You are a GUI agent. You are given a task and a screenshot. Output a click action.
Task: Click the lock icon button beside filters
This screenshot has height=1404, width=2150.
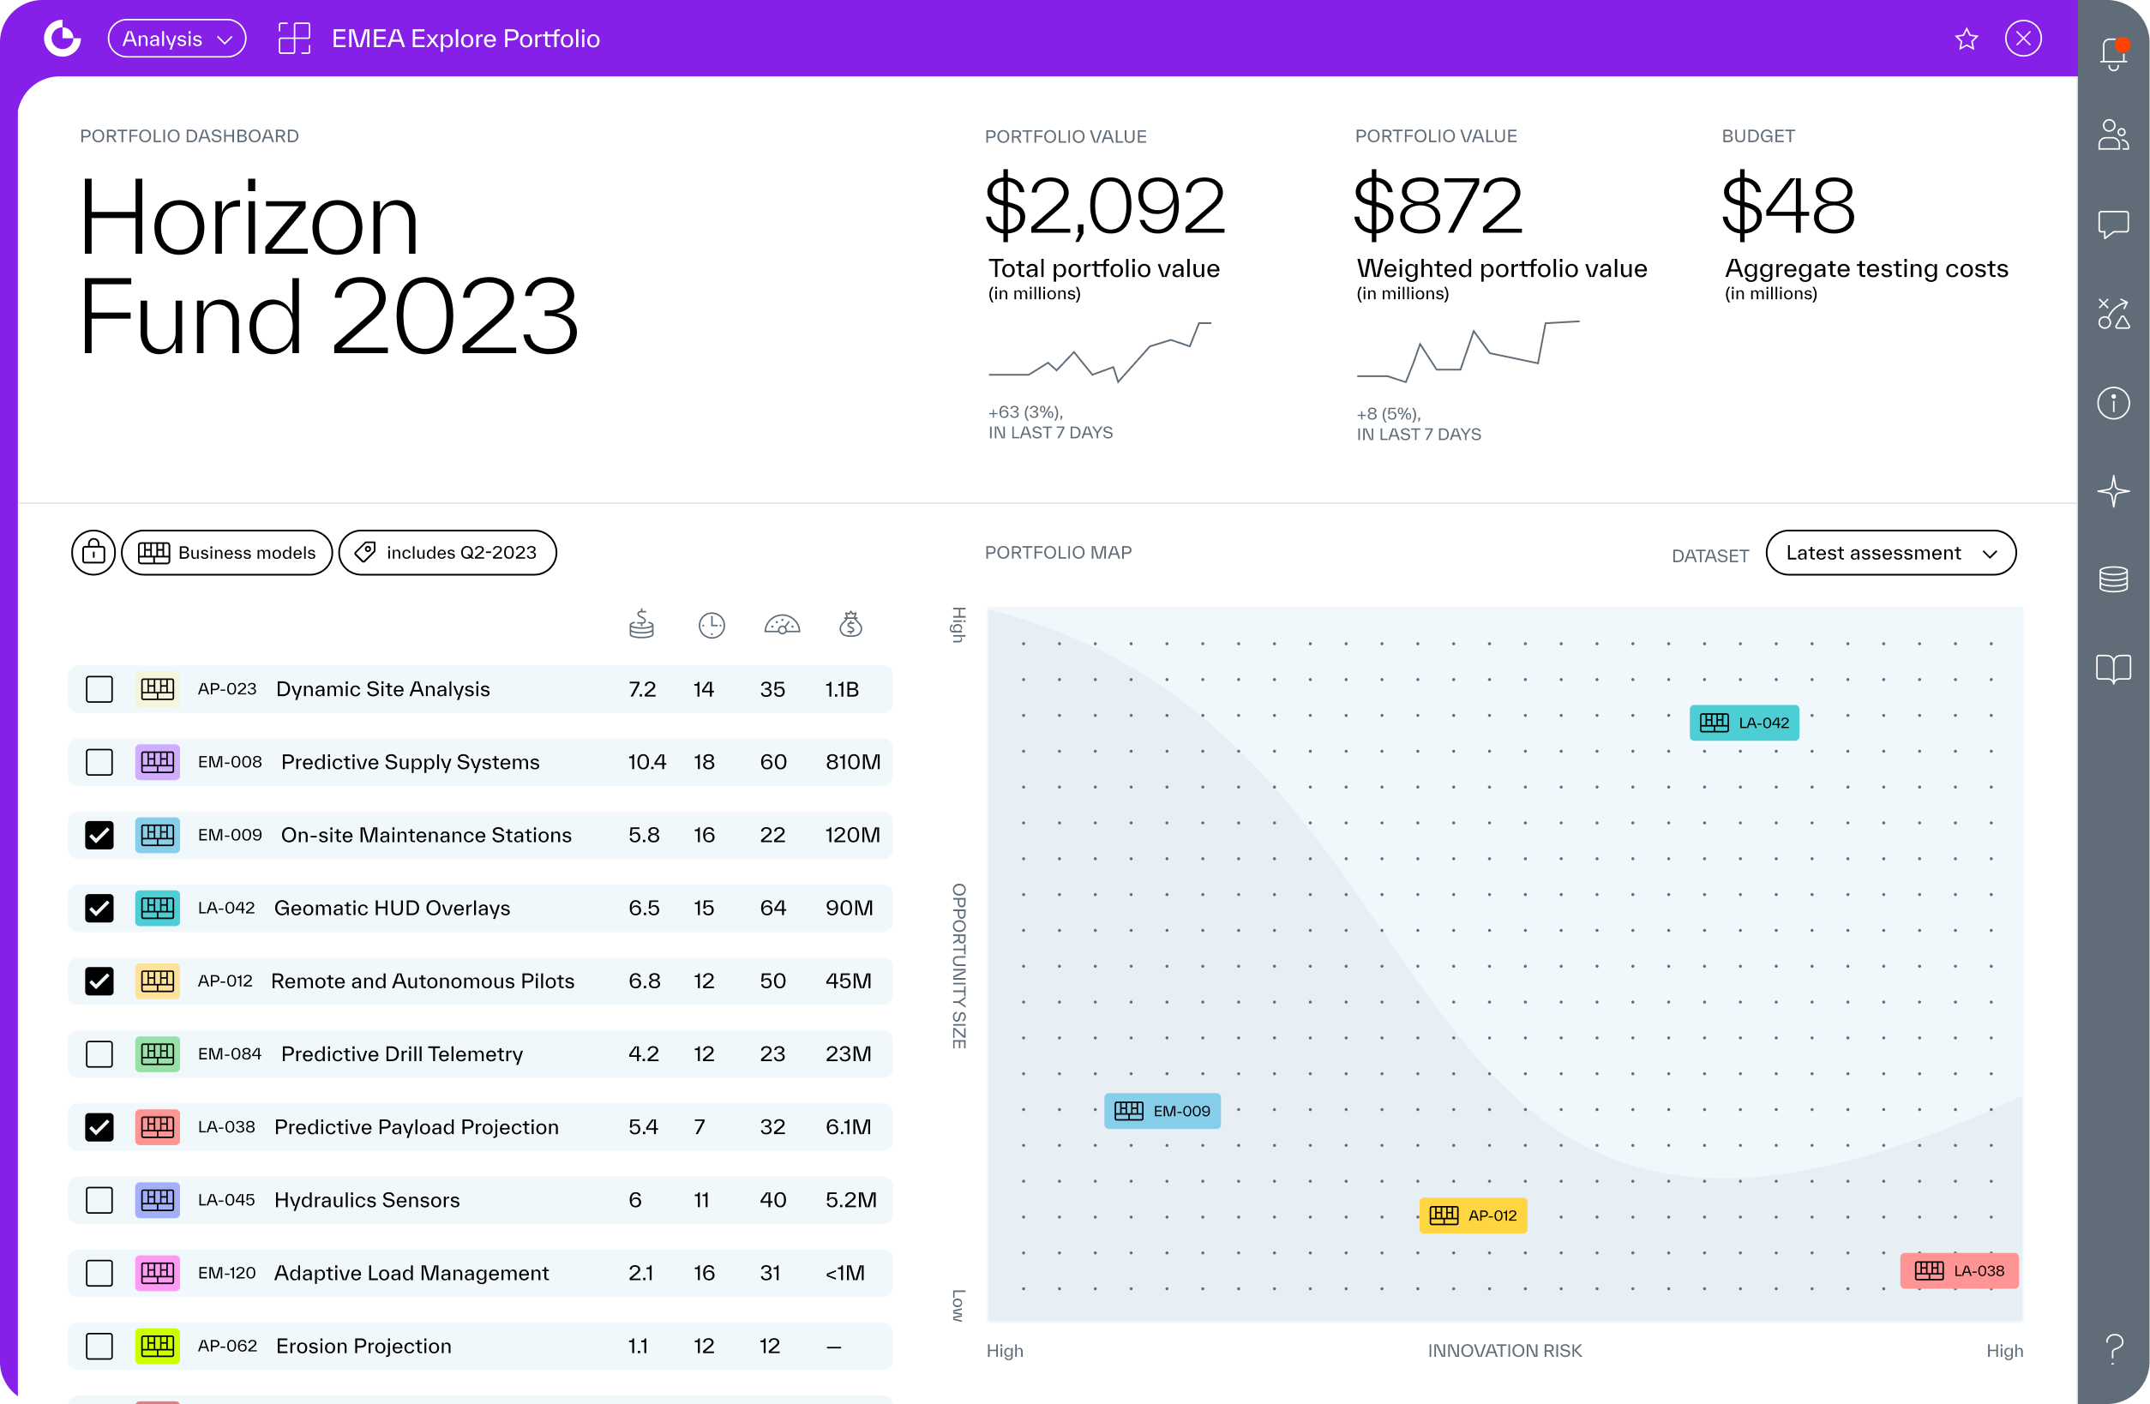tap(93, 553)
